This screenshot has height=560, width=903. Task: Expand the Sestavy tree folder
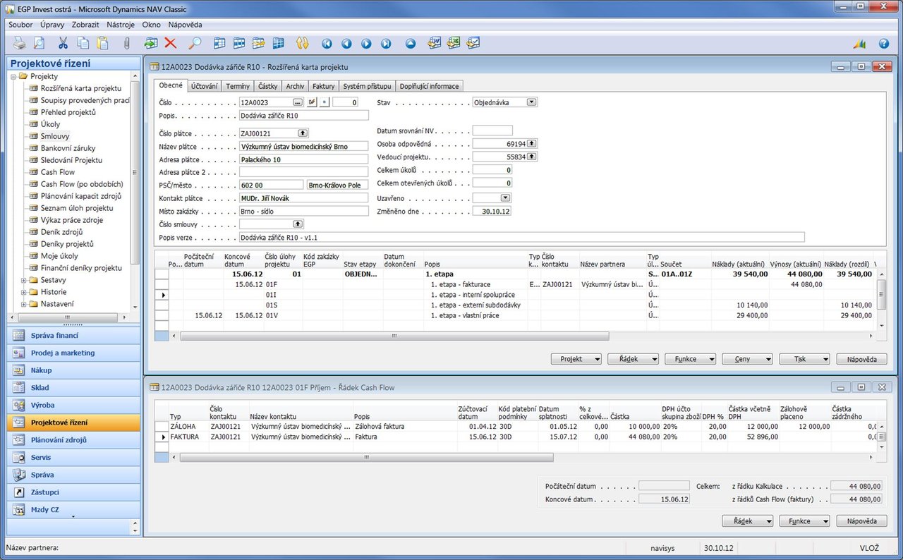[24, 280]
